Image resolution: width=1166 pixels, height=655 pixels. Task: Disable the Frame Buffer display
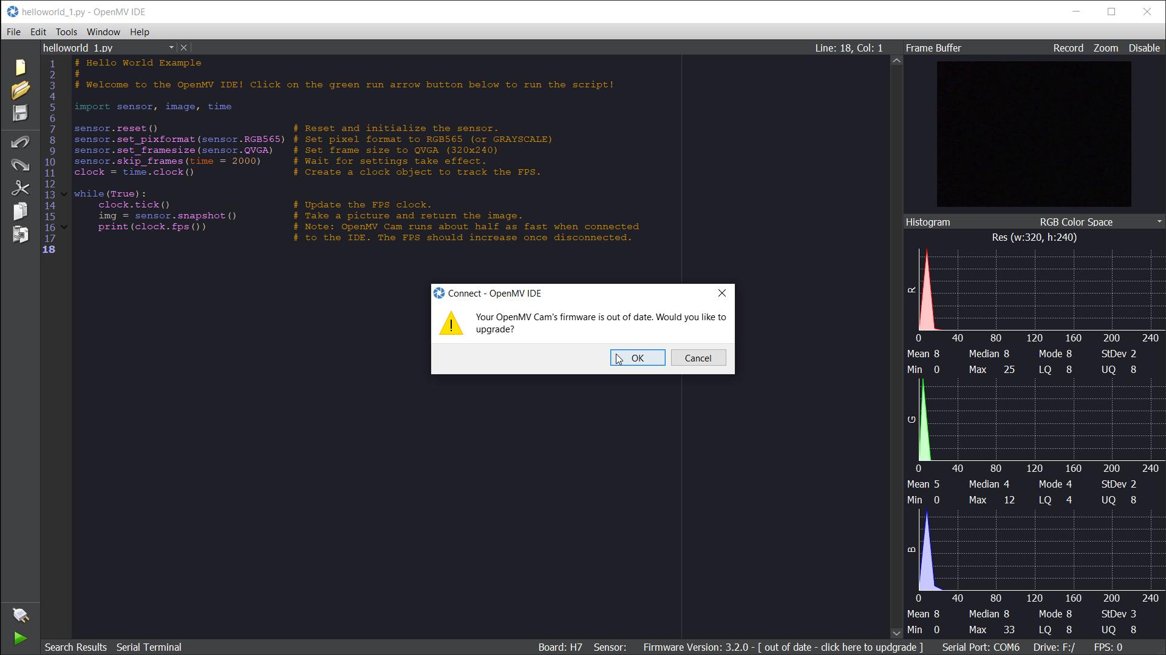click(1144, 48)
